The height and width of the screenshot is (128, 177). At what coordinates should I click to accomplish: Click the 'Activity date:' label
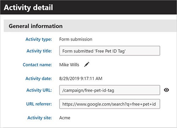click(39, 78)
